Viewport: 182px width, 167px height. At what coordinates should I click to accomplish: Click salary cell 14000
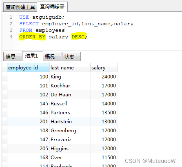coord(104,104)
